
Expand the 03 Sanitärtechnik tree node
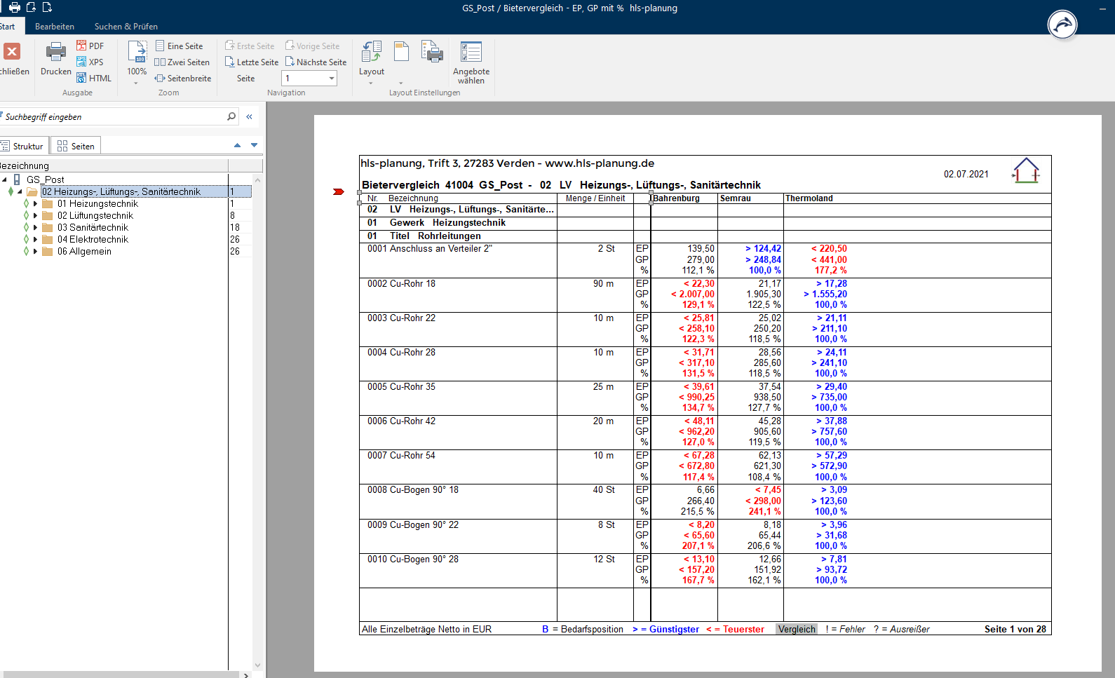[x=35, y=228]
